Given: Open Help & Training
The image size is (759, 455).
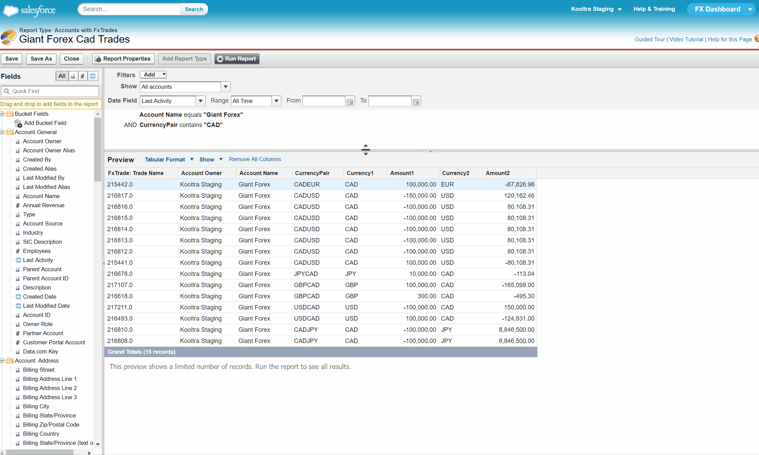Looking at the screenshot, I should (654, 9).
